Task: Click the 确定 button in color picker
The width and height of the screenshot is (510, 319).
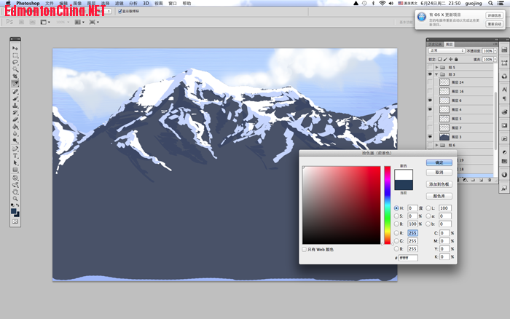Action: [439, 162]
